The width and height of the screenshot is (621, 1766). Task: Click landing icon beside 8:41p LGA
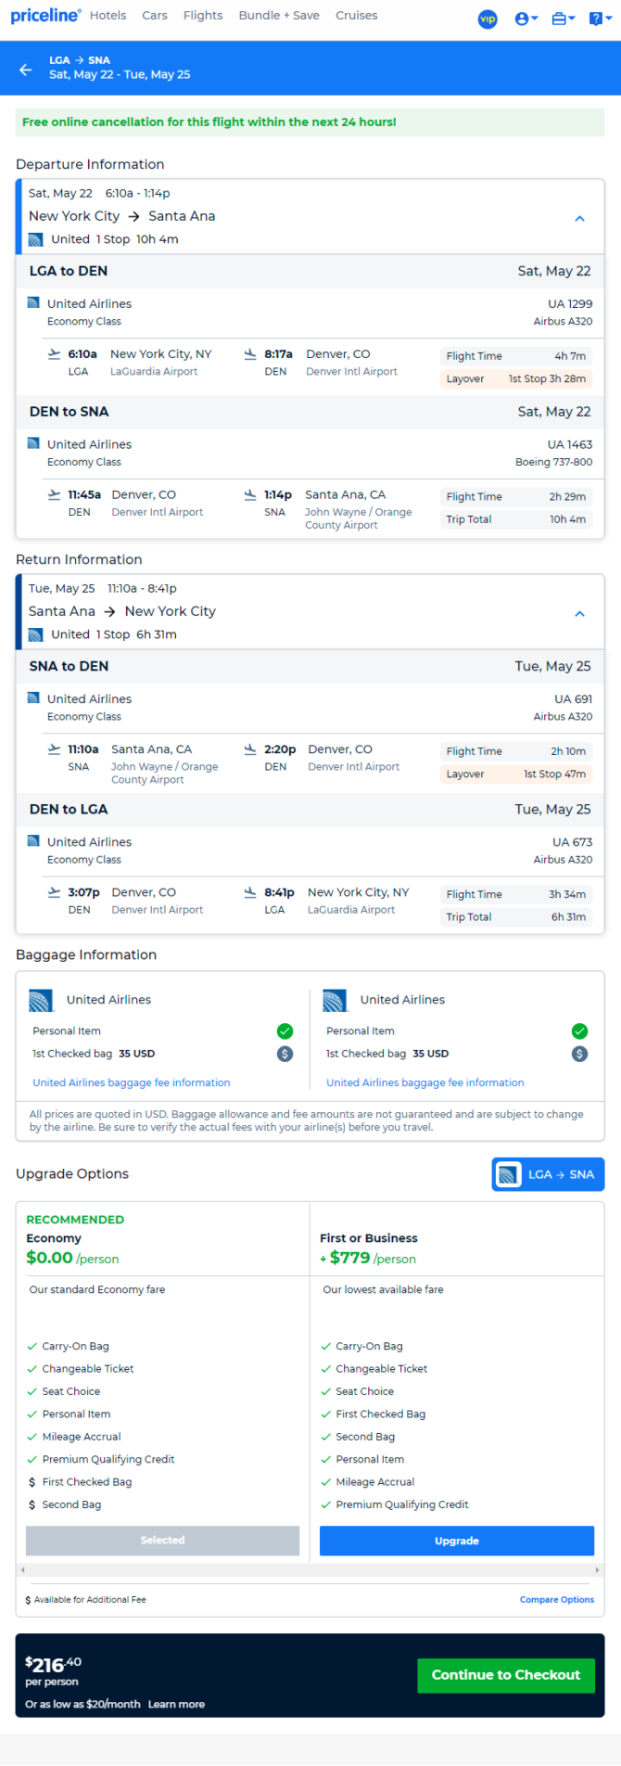coord(250,891)
